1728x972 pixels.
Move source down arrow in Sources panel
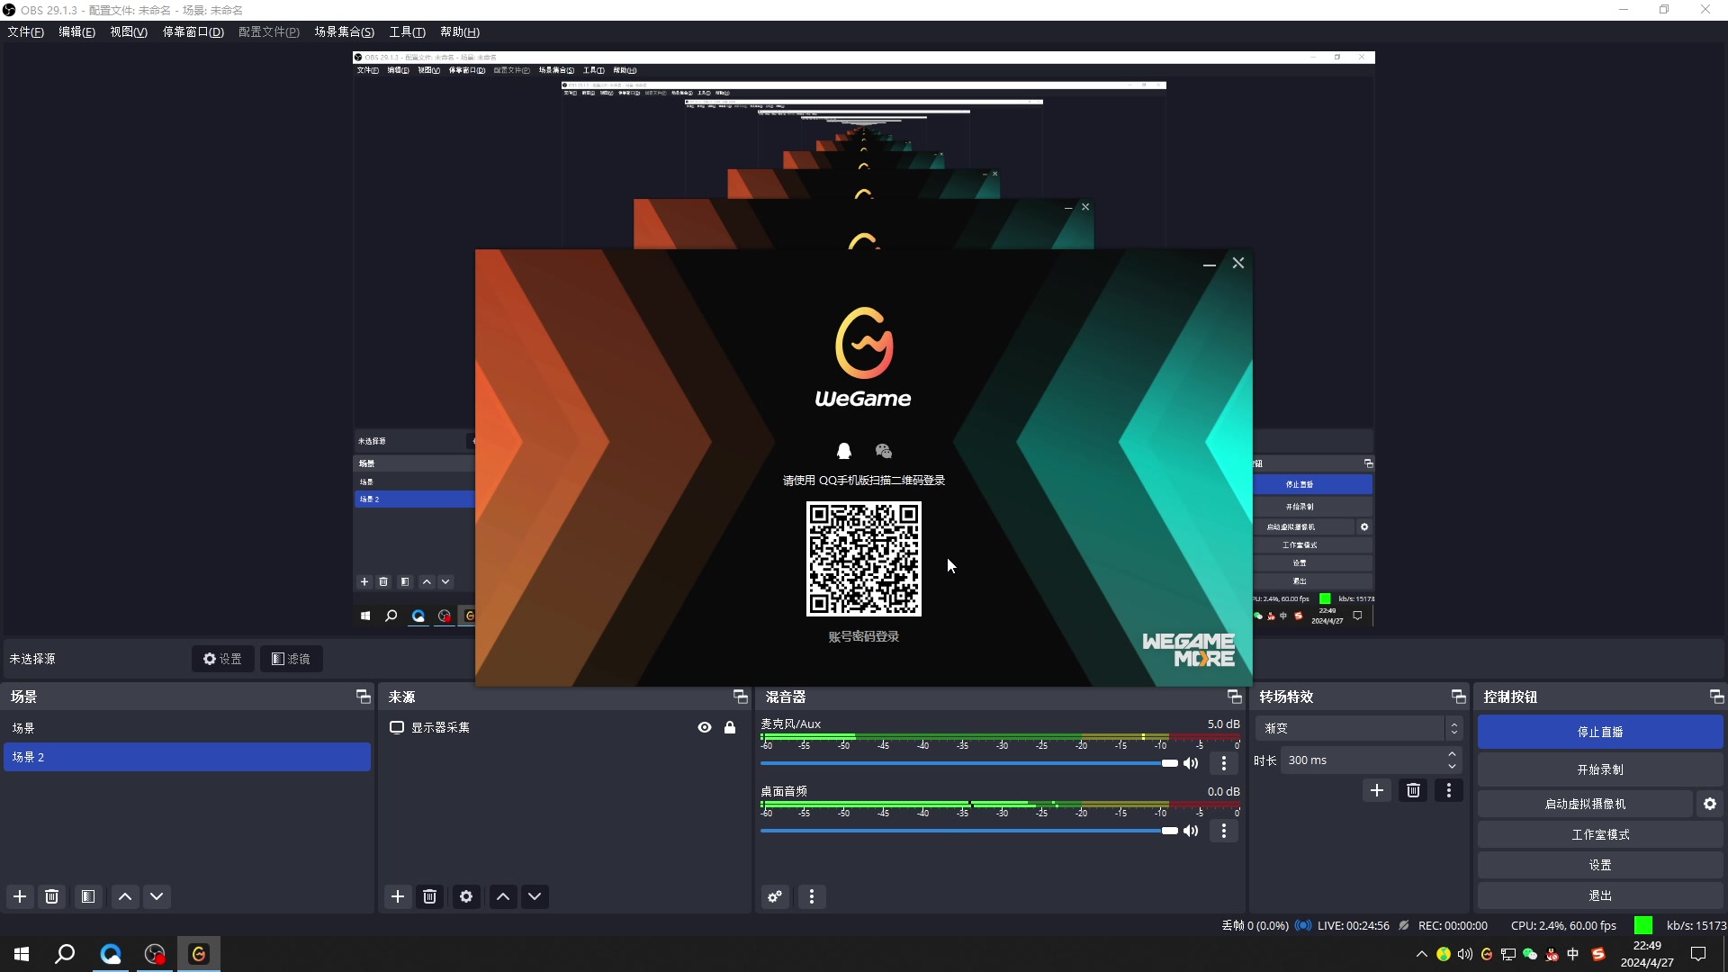point(535,896)
